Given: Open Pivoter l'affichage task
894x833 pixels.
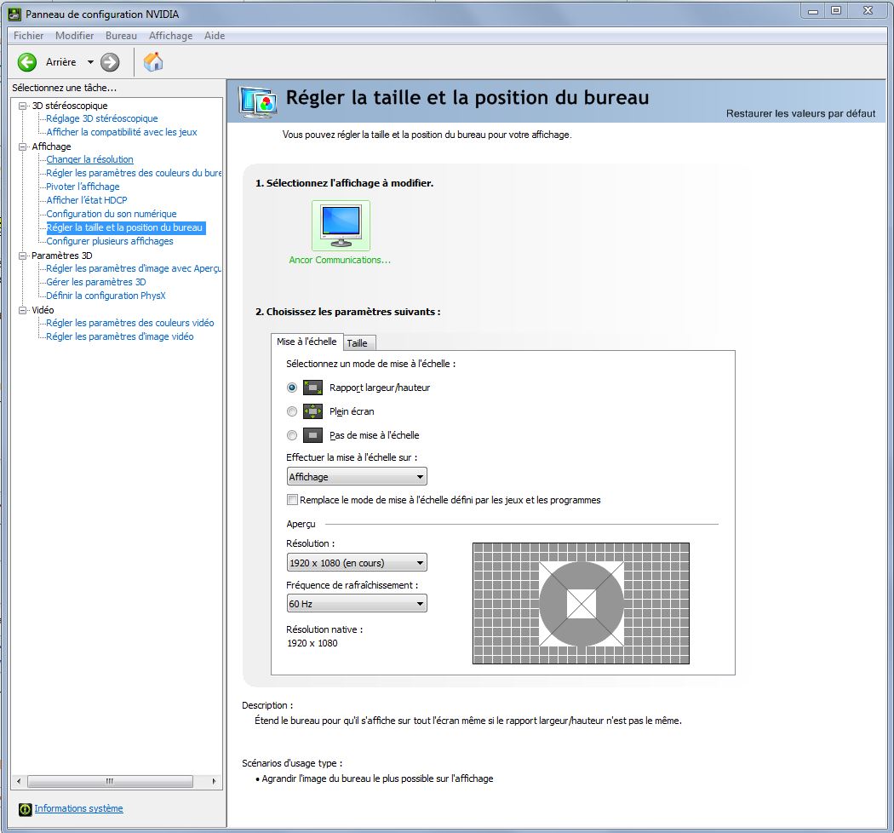Looking at the screenshot, I should (83, 187).
